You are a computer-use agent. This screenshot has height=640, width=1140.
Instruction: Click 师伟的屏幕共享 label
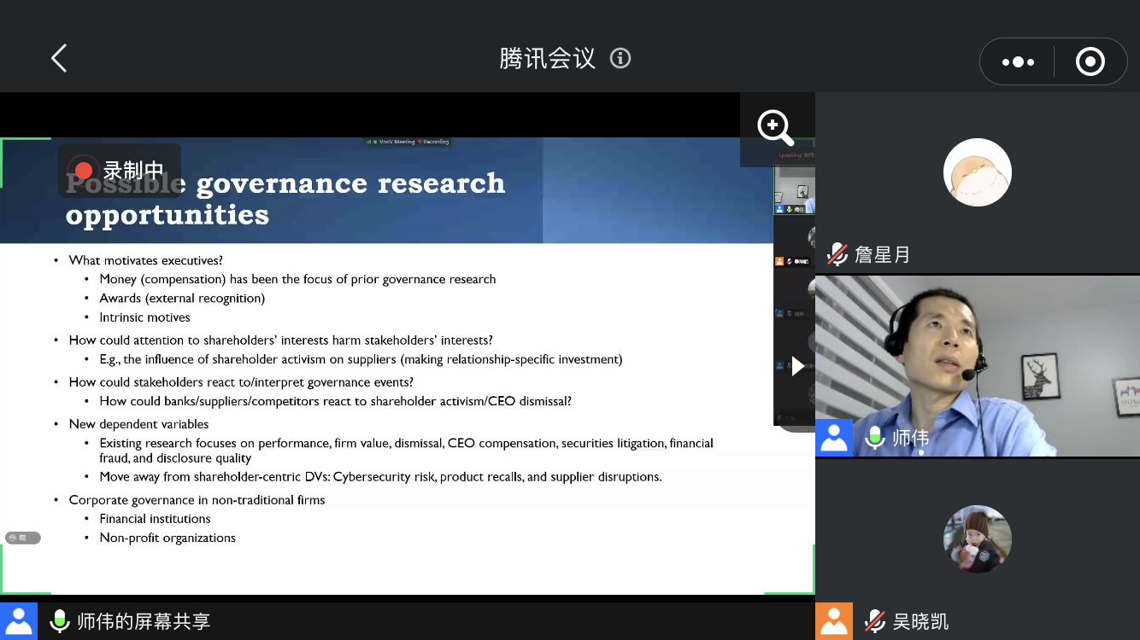point(144,621)
